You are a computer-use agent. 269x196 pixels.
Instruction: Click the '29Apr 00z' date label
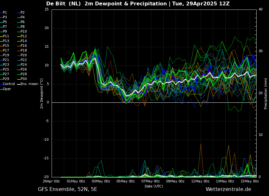[51, 181]
